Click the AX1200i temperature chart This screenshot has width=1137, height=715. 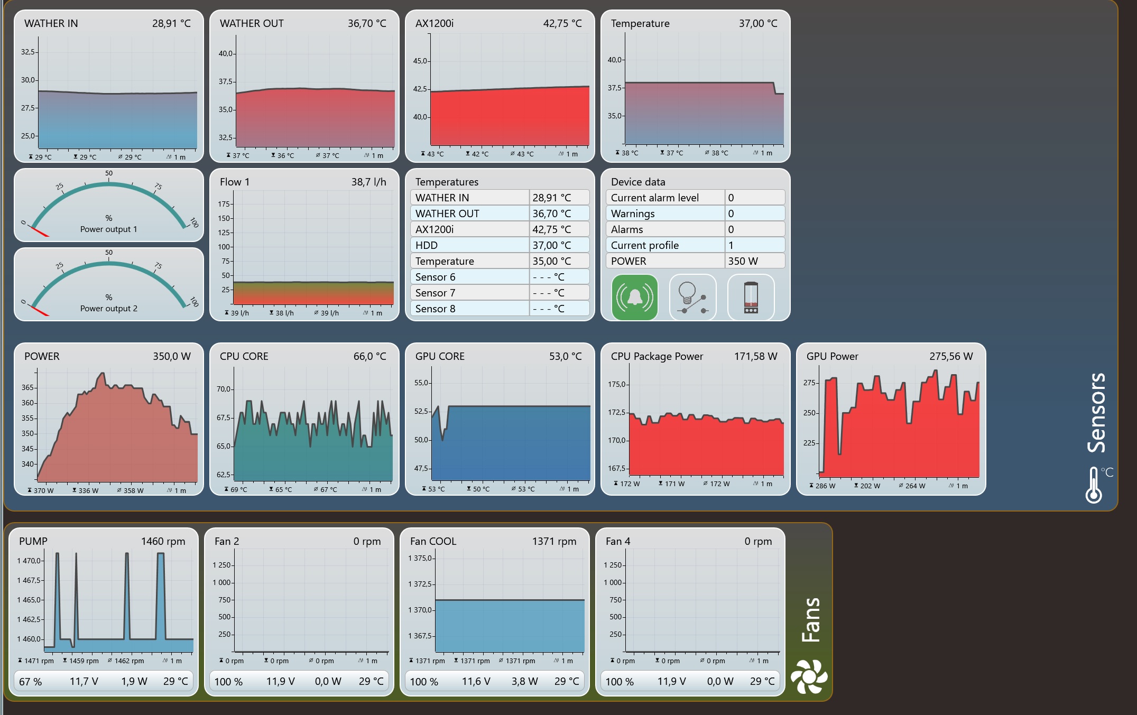(510, 90)
